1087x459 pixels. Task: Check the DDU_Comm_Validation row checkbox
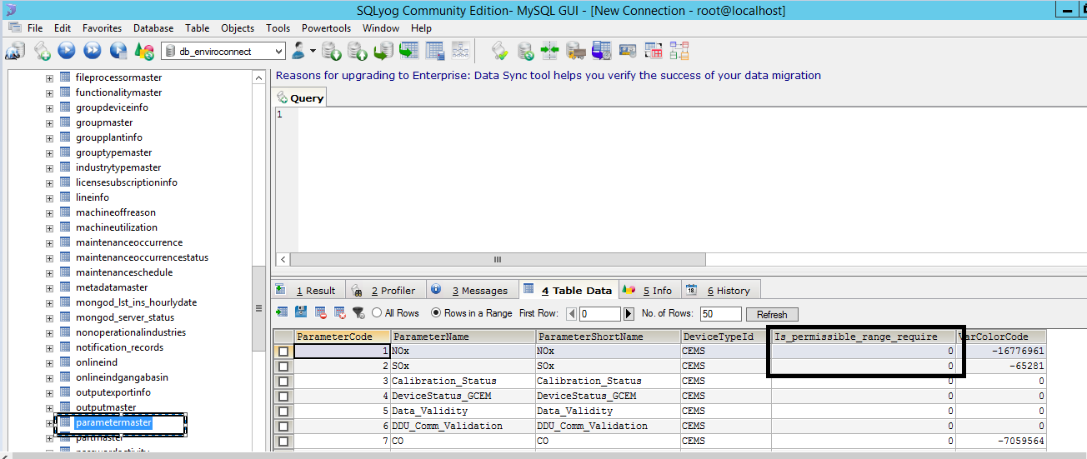(x=283, y=427)
